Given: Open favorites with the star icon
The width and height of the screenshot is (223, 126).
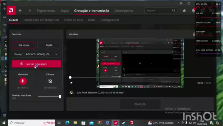Looking at the screenshot, I should pyautogui.click(x=184, y=11).
